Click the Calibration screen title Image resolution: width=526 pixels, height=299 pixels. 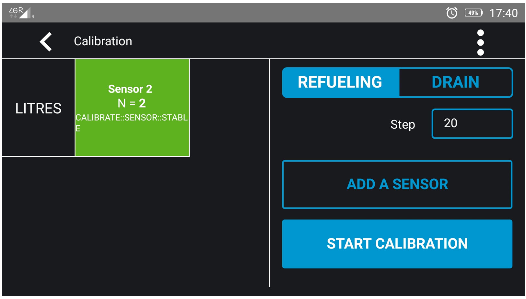103,41
